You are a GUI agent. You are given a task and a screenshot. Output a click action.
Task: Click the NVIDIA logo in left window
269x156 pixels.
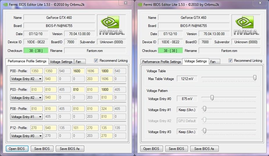tap(112, 25)
